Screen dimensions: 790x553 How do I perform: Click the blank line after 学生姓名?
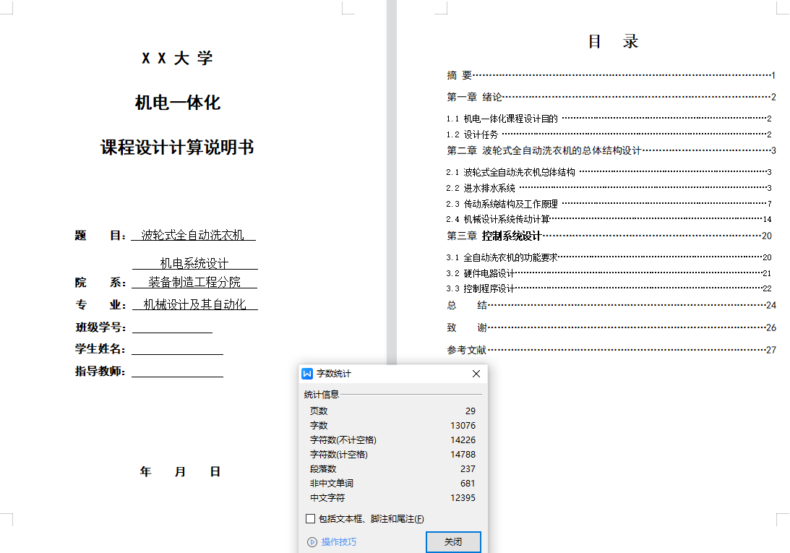tap(177, 350)
